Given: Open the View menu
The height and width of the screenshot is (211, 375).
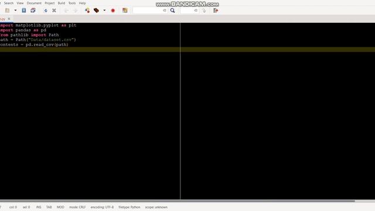Looking at the screenshot, I should pos(20,3).
